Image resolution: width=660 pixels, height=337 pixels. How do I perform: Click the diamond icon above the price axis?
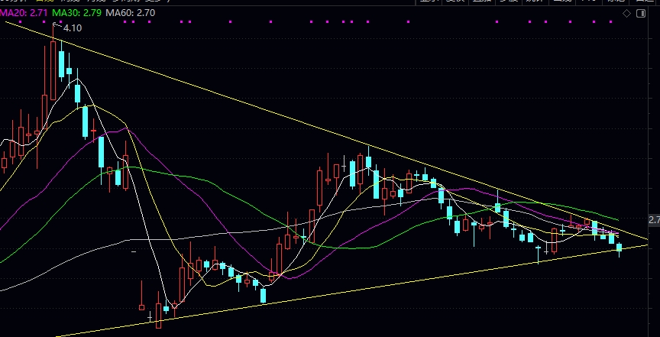tap(626, 14)
